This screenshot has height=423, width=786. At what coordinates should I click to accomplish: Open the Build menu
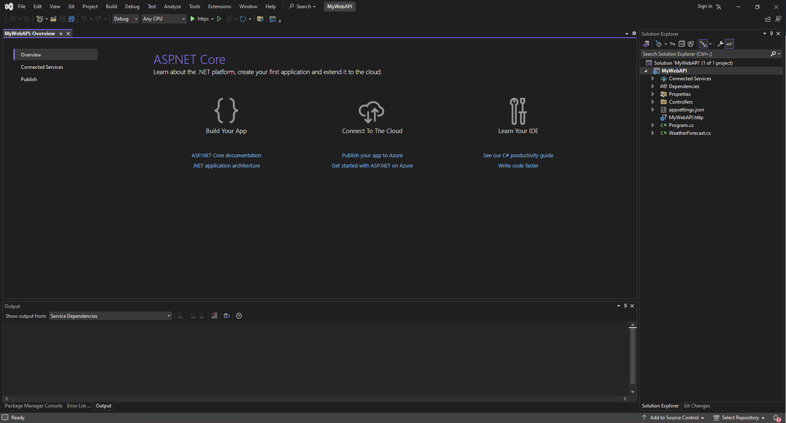click(111, 6)
